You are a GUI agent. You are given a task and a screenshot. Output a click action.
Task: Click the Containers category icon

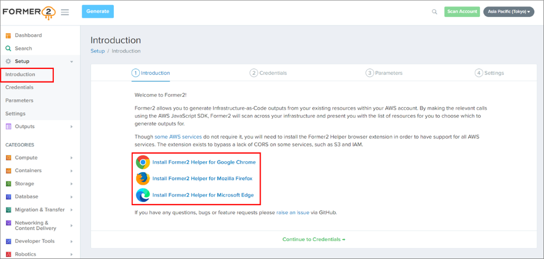[x=8, y=170]
